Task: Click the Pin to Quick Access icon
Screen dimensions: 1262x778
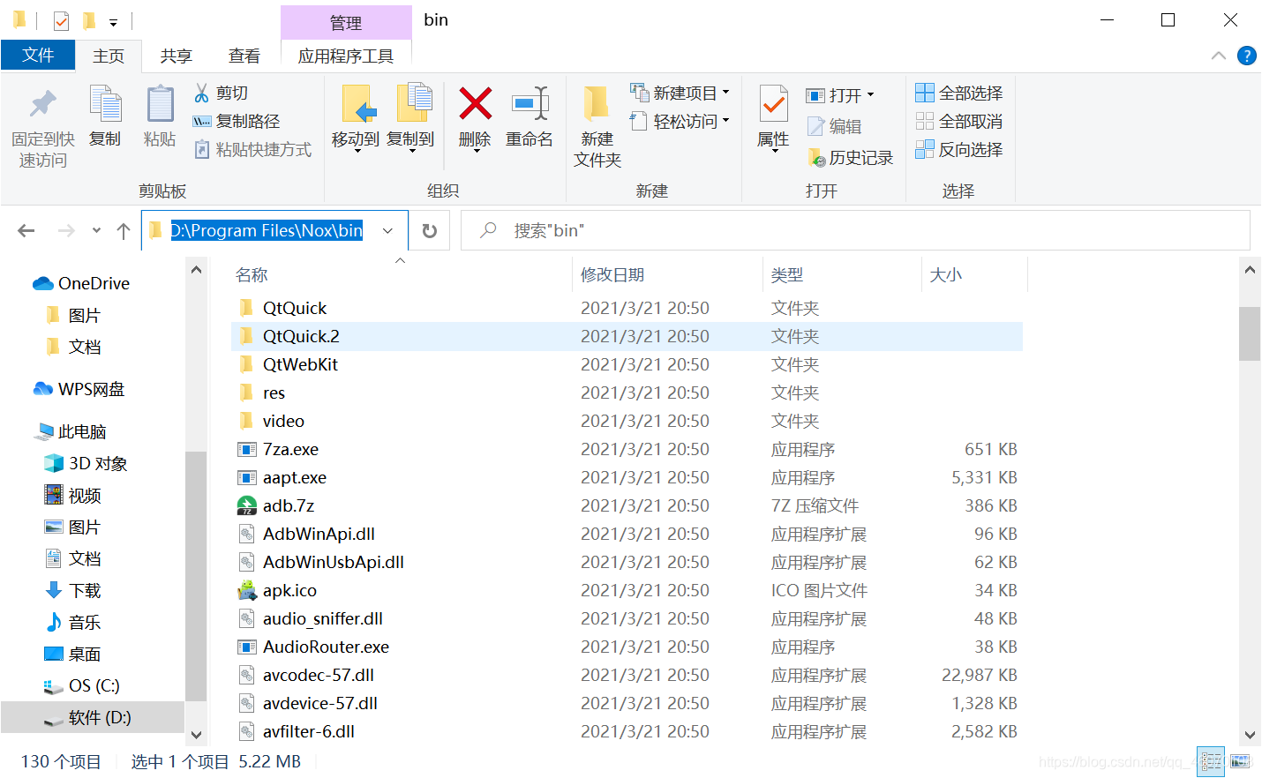Action: pos(42,105)
